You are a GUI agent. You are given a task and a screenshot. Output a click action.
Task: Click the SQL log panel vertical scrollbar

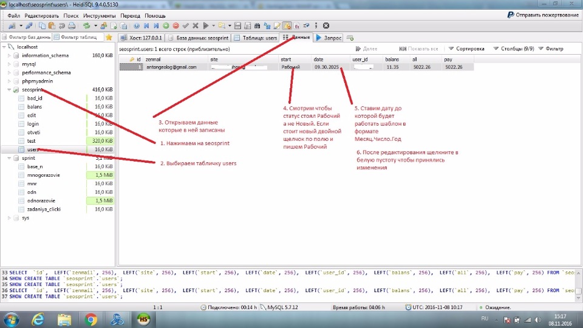tap(578, 285)
